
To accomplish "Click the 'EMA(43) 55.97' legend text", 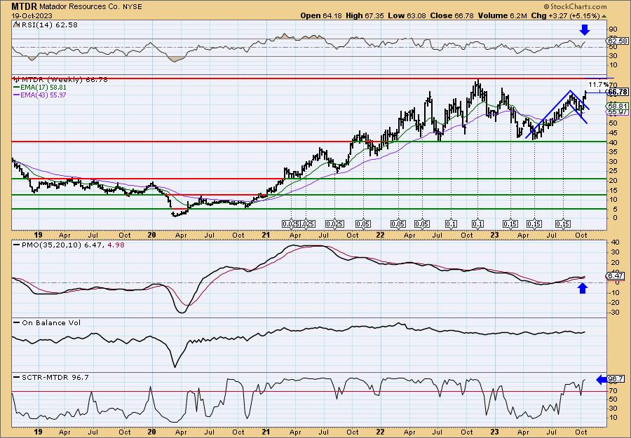I will 44,95.
